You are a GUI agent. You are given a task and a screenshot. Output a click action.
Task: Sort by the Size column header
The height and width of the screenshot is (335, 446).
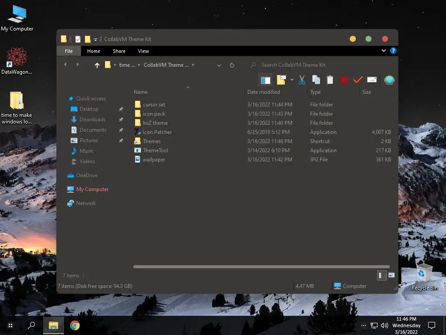click(x=367, y=92)
